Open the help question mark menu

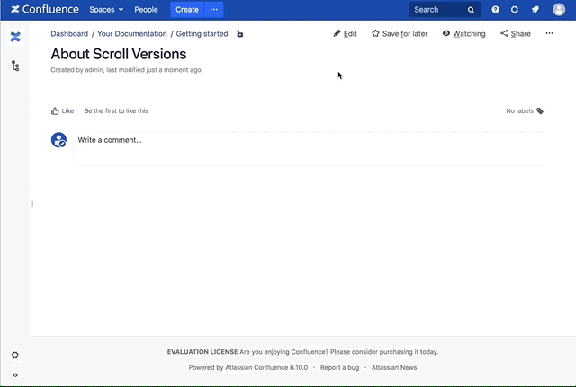(495, 10)
